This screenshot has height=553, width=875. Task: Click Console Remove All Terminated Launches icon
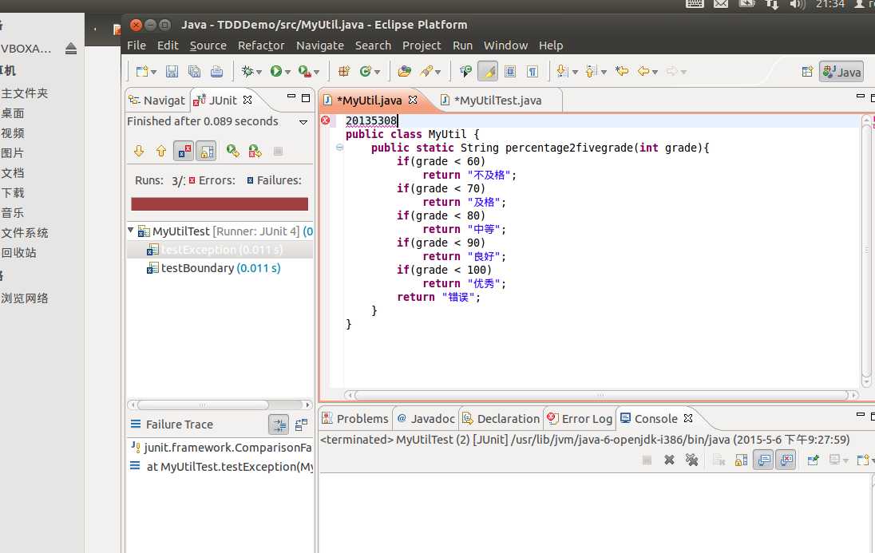coord(692,460)
